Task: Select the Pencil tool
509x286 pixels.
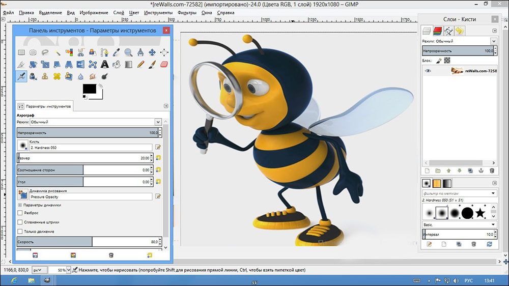Action: [140, 64]
